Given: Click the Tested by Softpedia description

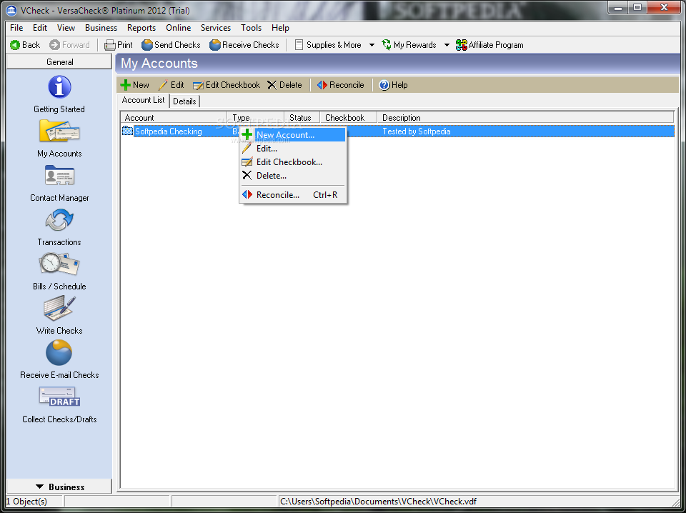Looking at the screenshot, I should (417, 131).
